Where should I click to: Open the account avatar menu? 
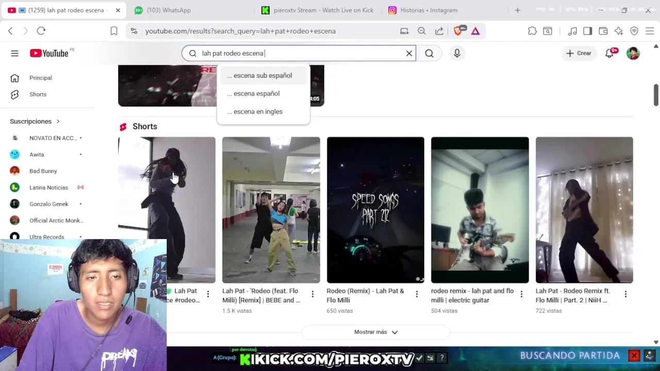[x=633, y=53]
